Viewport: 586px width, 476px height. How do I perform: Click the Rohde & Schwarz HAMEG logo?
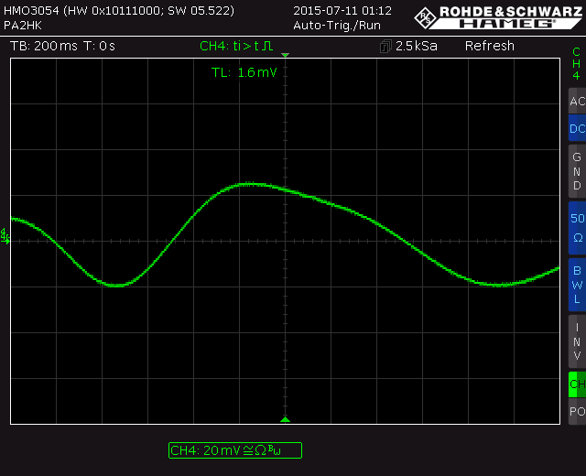[x=497, y=17]
